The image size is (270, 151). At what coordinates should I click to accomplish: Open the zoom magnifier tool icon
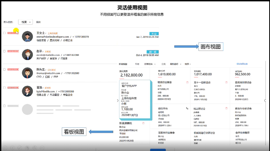pyautogui.click(x=34, y=148)
